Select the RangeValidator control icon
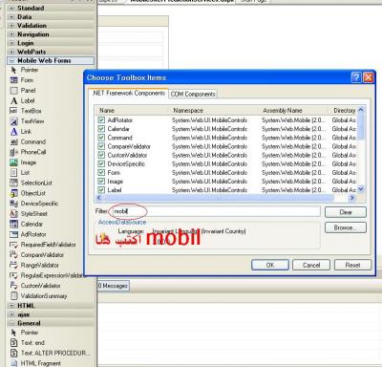This screenshot has height=367, width=382. click(x=13, y=265)
